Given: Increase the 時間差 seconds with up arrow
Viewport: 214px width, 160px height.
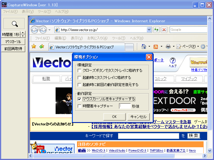Looking at the screenshot, I should click(23, 33).
